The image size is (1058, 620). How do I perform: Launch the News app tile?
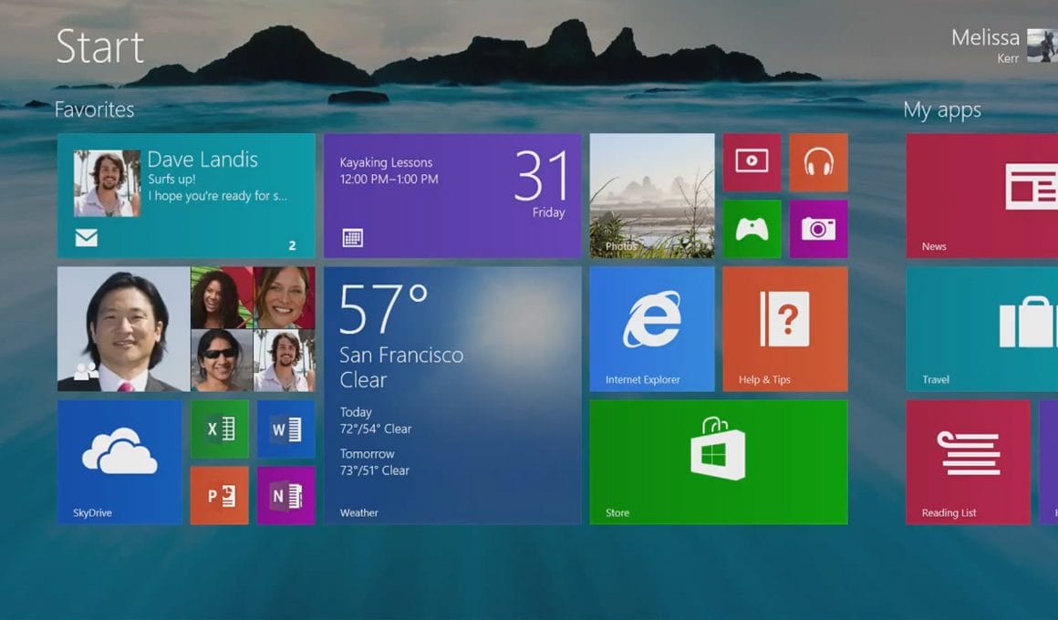pos(980,195)
